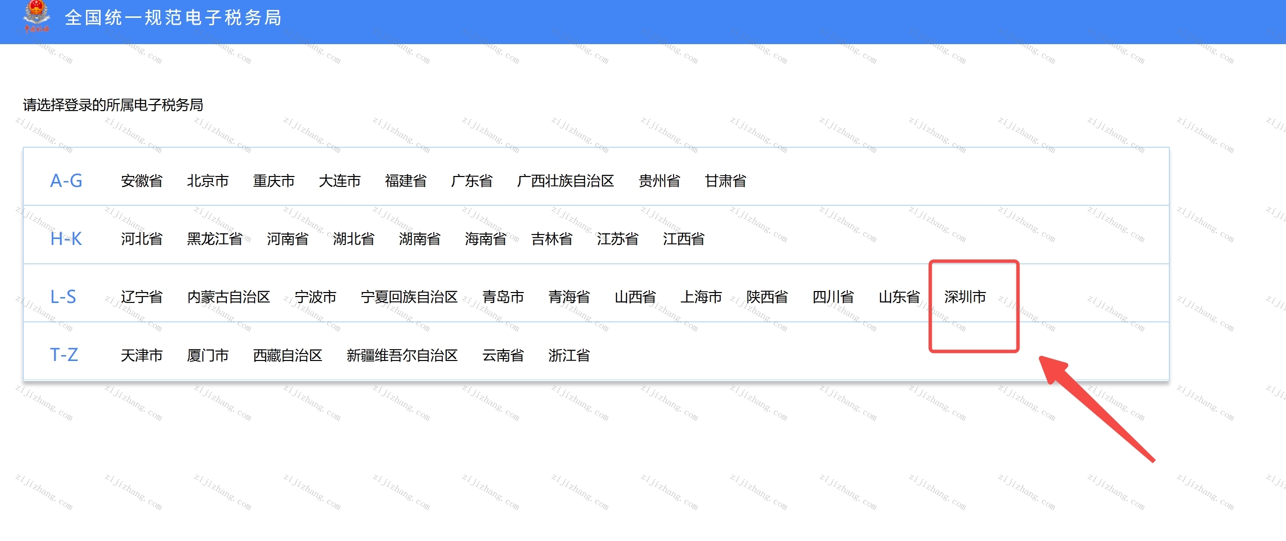Choose 西藏自治区 tax bureau

click(x=287, y=356)
